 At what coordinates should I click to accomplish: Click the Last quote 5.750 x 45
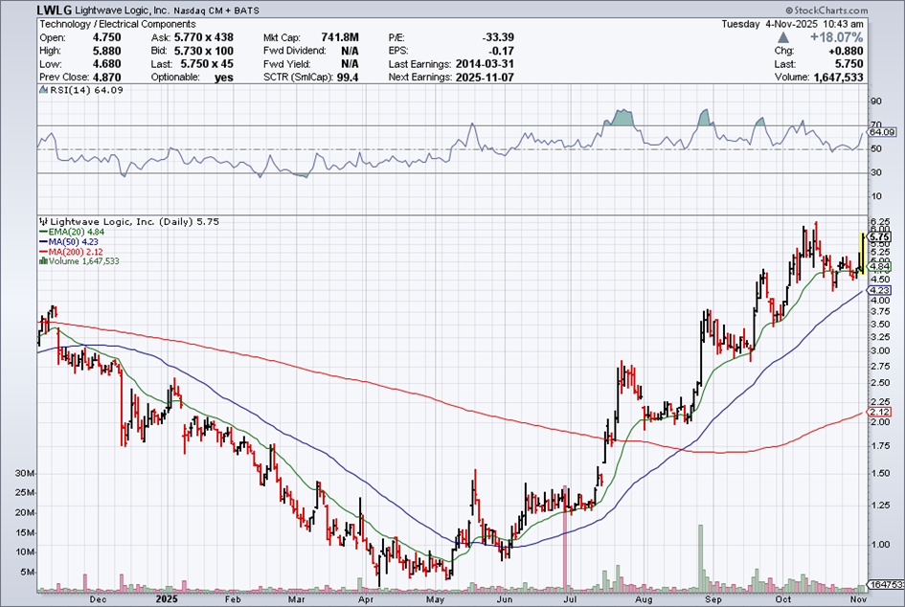(207, 64)
